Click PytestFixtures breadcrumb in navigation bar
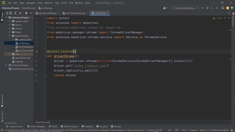 (29, 8)
